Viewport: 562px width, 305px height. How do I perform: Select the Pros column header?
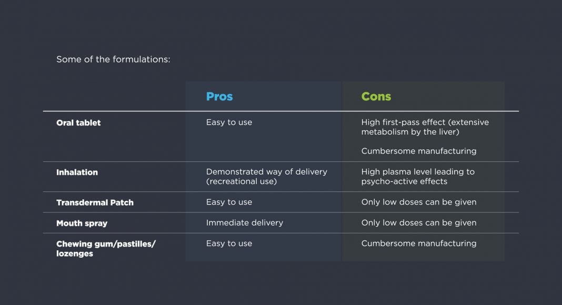219,97
